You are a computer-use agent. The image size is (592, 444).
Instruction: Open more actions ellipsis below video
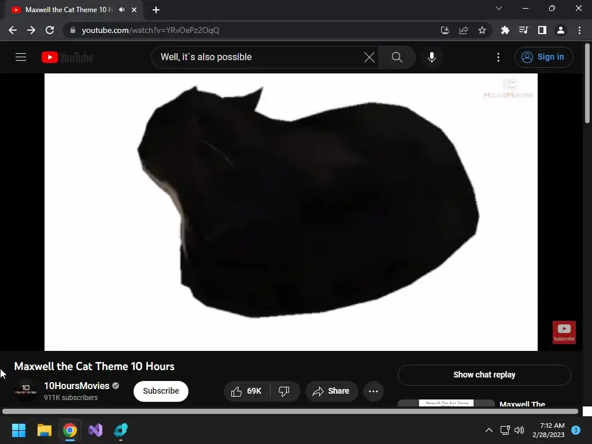click(x=373, y=391)
